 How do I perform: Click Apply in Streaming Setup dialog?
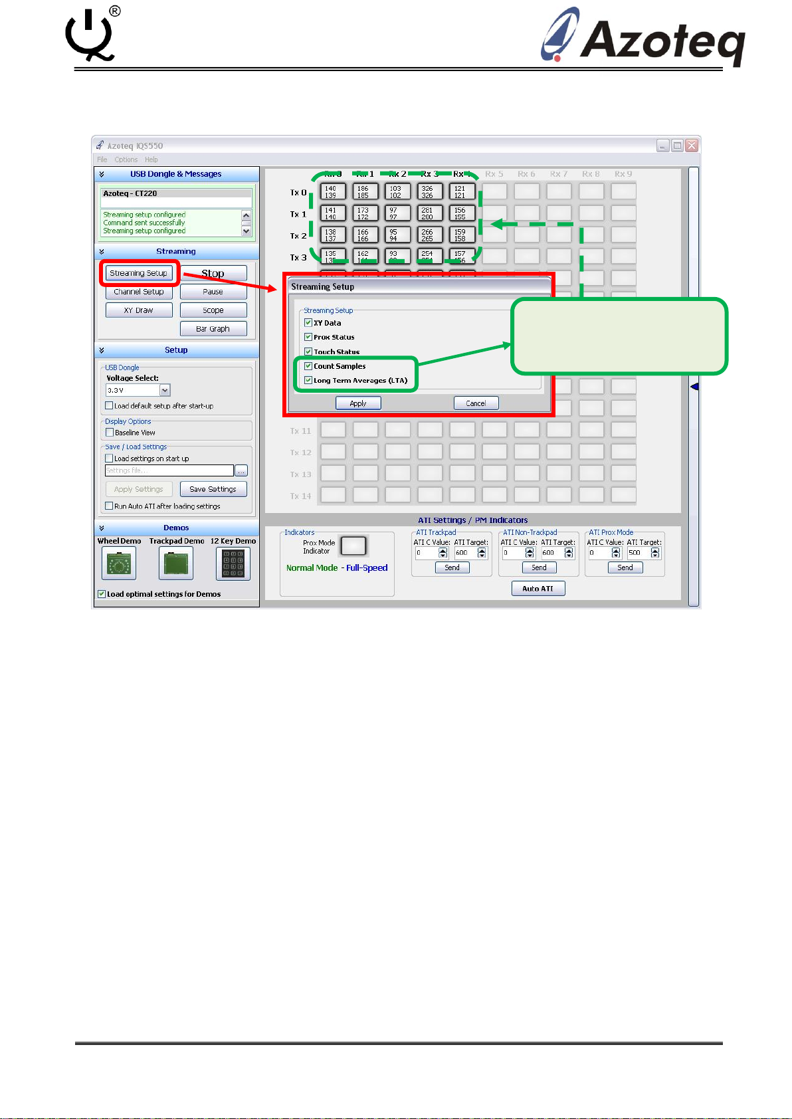(358, 403)
